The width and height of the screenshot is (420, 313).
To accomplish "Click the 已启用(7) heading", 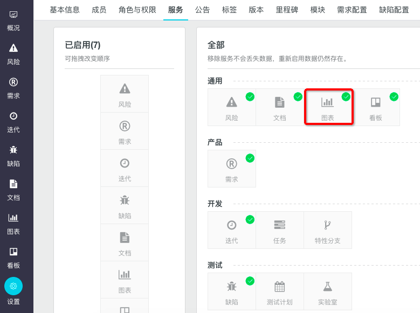I will pyautogui.click(x=82, y=45).
